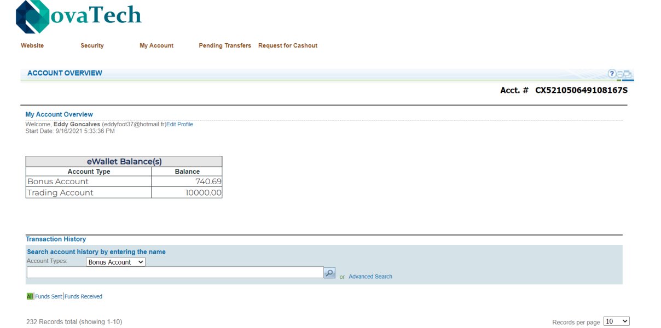Click the printer icon
The image size is (661, 328).
click(x=620, y=75)
